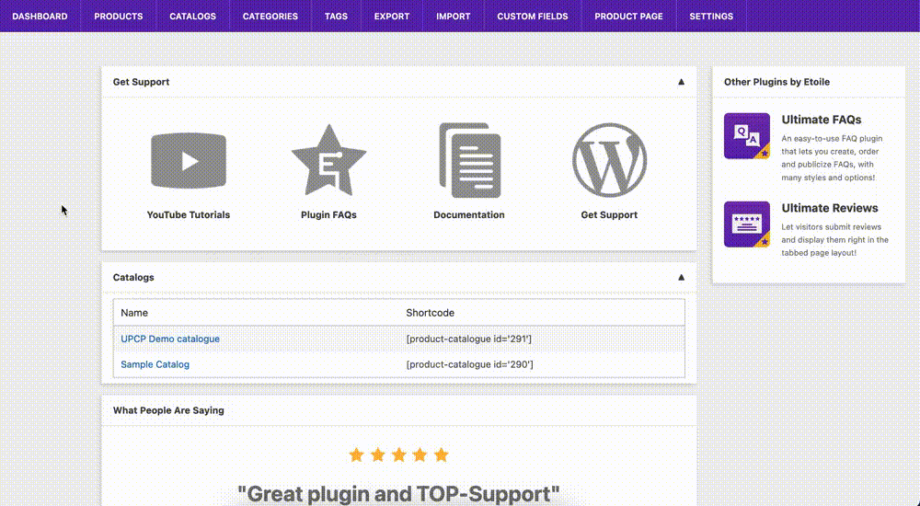Go to the Settings tab

tap(711, 16)
